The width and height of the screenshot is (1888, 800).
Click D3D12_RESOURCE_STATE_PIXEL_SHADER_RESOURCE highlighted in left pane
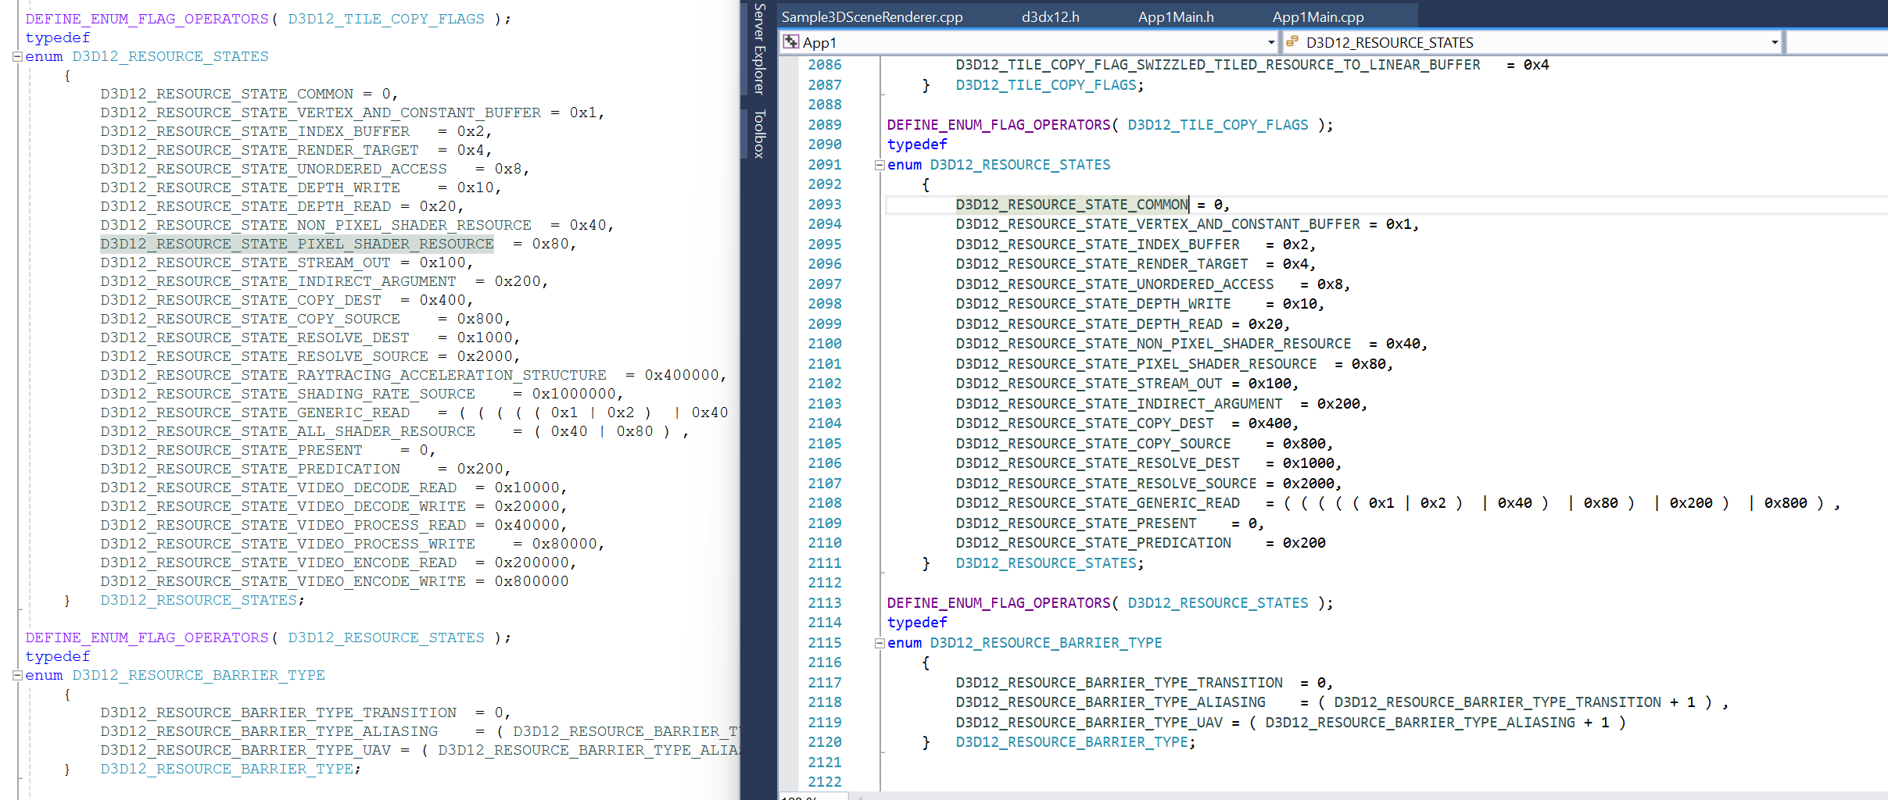[297, 244]
